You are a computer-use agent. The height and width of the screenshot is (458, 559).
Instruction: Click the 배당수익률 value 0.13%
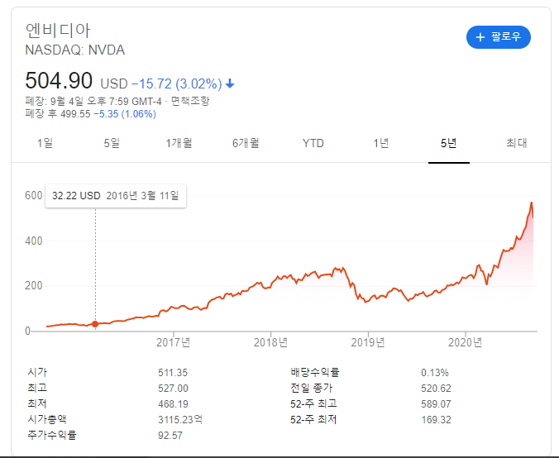435,373
